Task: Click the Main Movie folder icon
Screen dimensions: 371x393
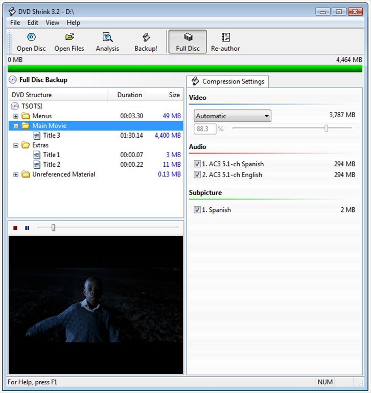Action: (26, 125)
